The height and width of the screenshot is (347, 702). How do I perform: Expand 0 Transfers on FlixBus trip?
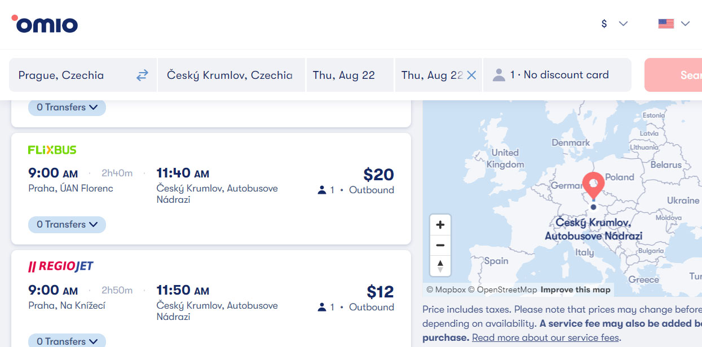click(x=67, y=224)
